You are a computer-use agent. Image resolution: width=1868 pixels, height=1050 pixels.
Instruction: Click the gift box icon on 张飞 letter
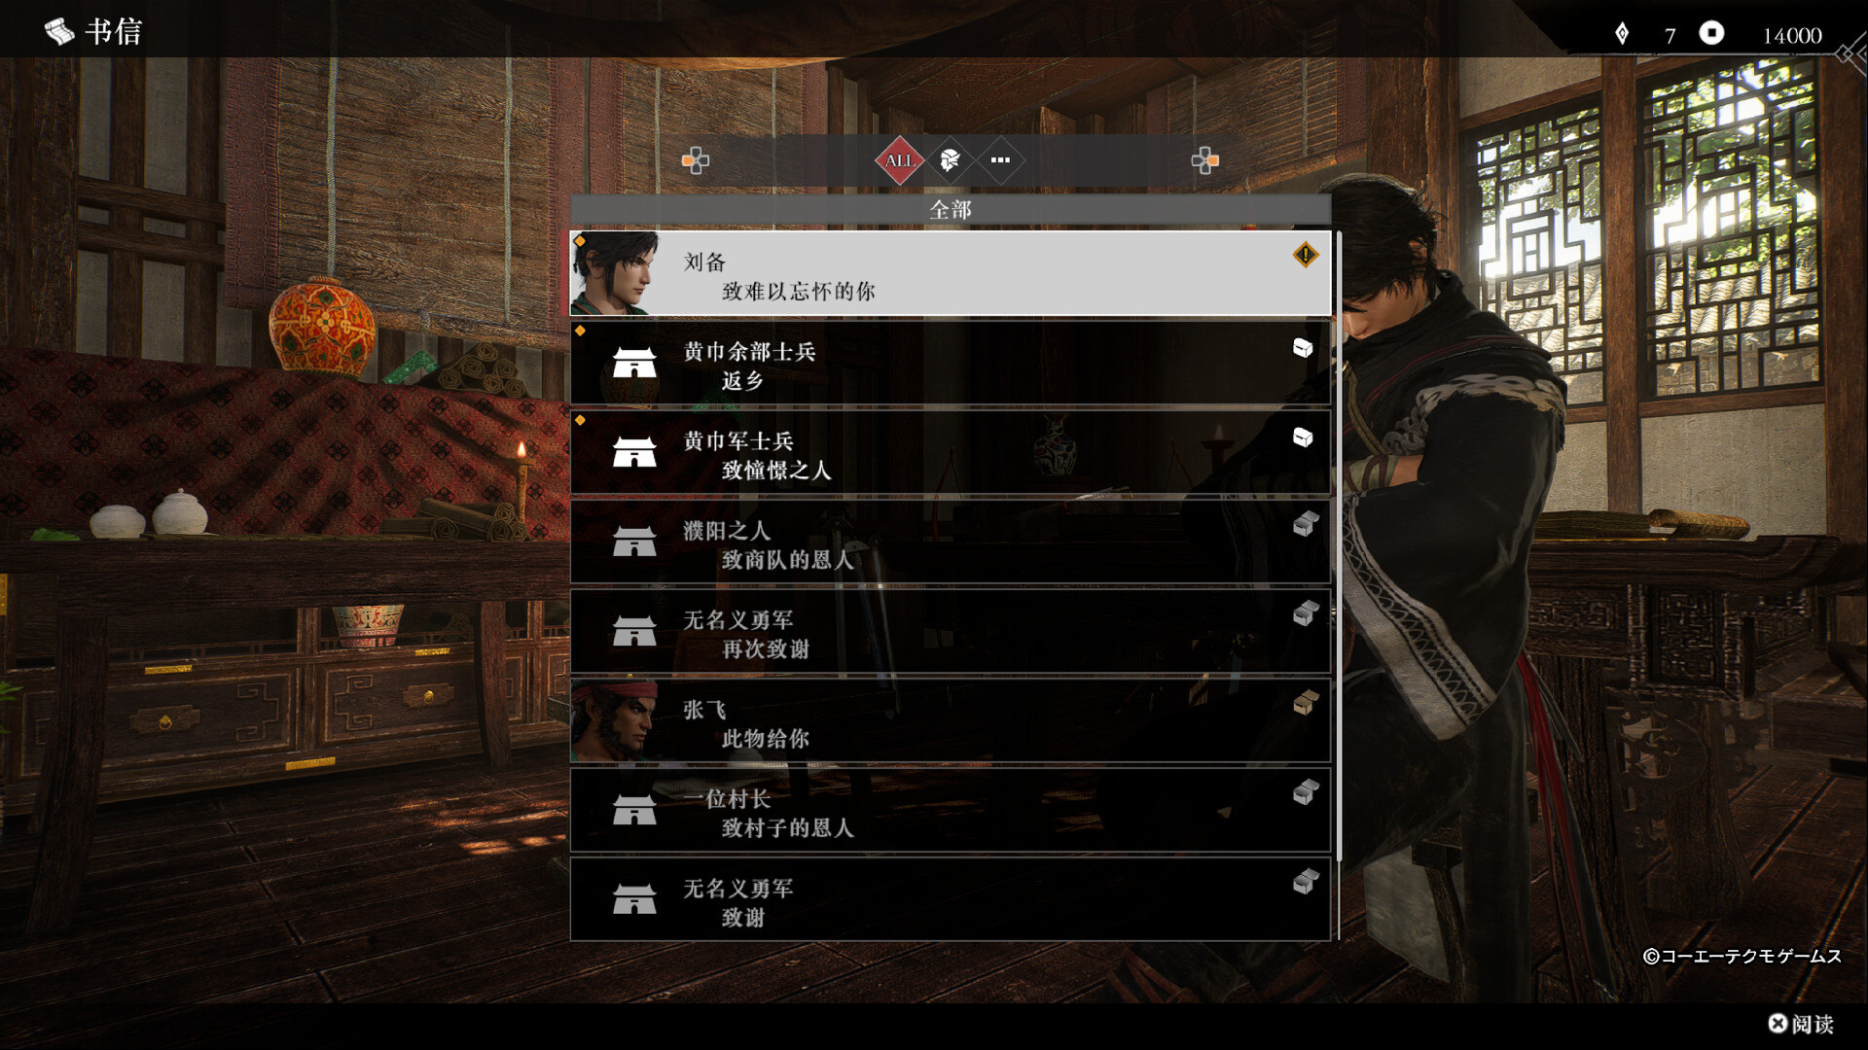[x=1306, y=702]
